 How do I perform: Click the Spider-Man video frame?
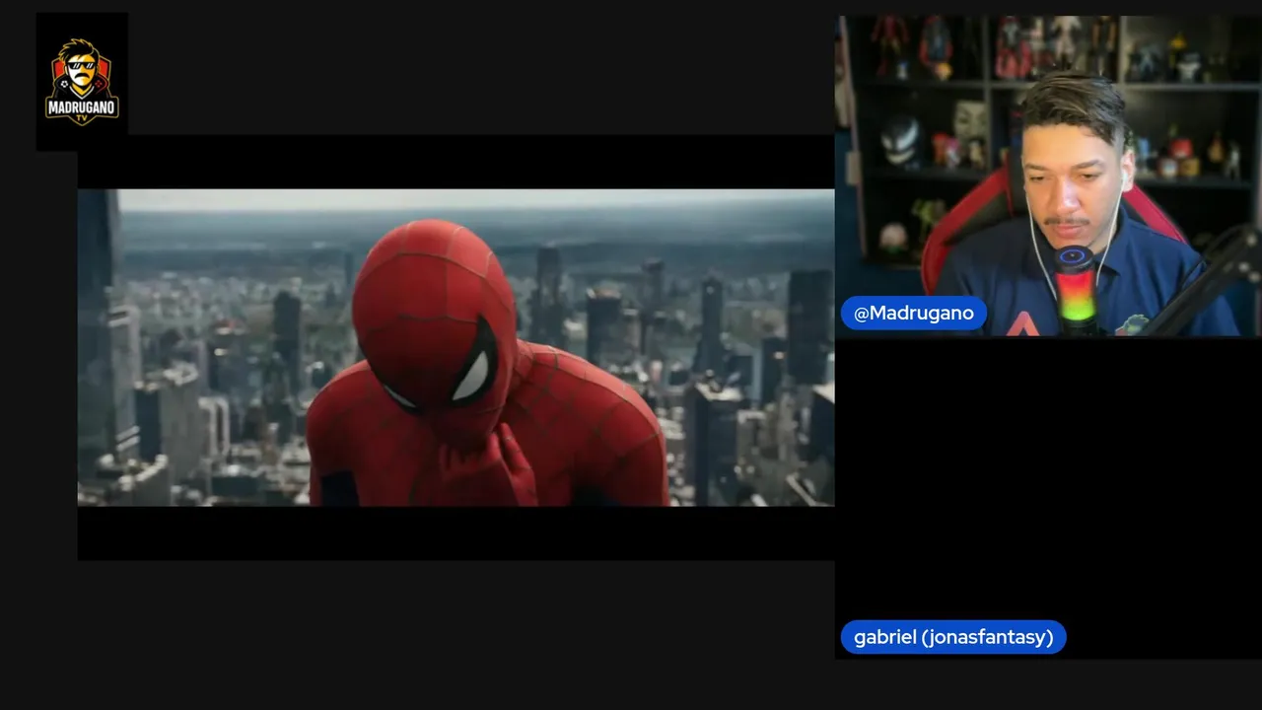pyautogui.click(x=456, y=347)
